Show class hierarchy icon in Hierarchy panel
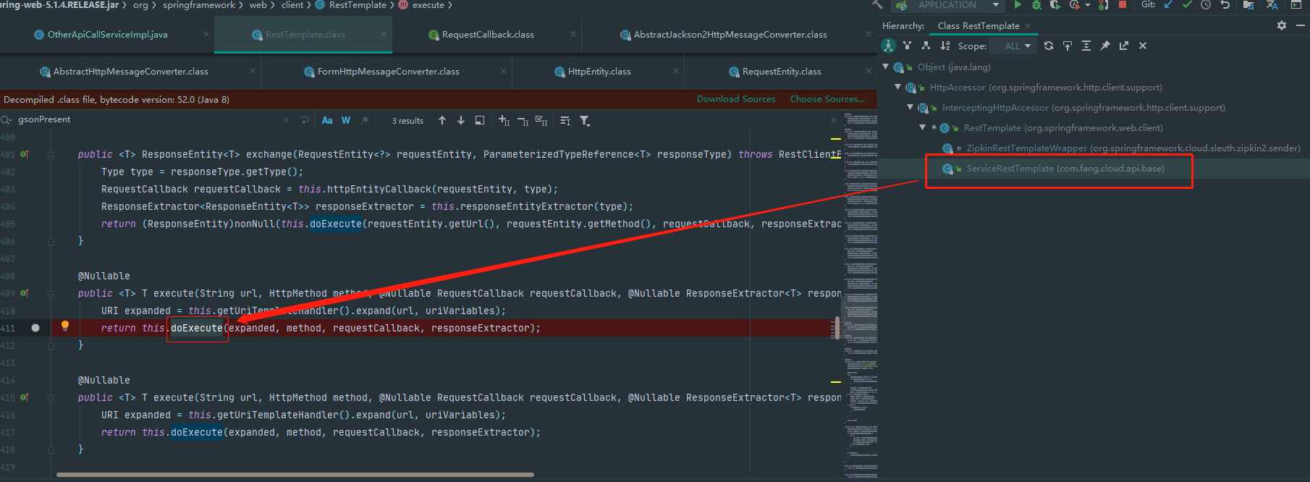This screenshot has width=1310, height=482. (888, 46)
